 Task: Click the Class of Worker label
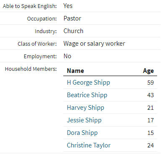click(x=37, y=44)
